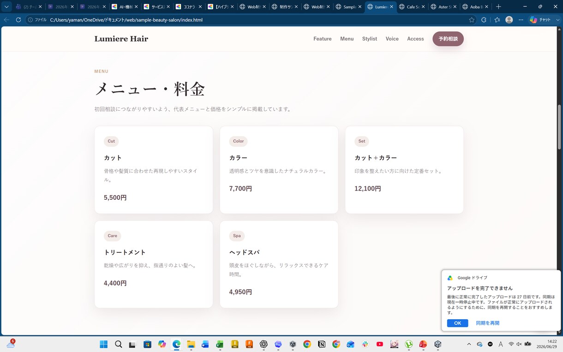Open Wi-Fi network tray icon

coord(511,344)
